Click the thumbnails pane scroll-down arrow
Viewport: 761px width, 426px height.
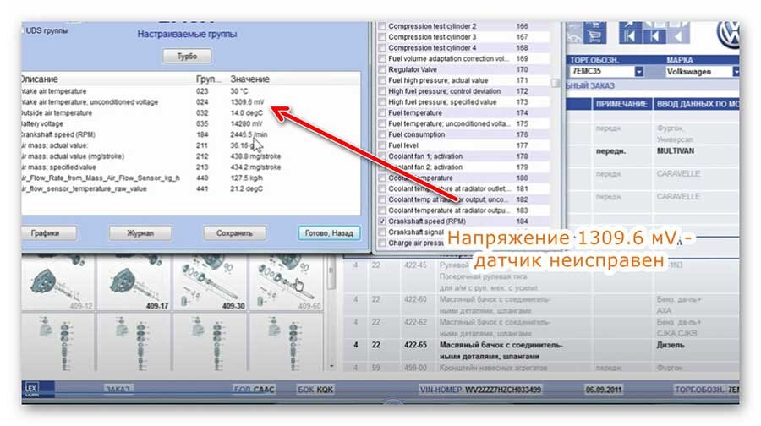pyautogui.click(x=331, y=366)
